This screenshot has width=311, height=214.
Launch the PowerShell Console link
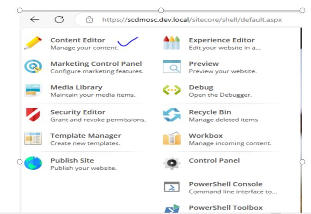[x=226, y=184]
